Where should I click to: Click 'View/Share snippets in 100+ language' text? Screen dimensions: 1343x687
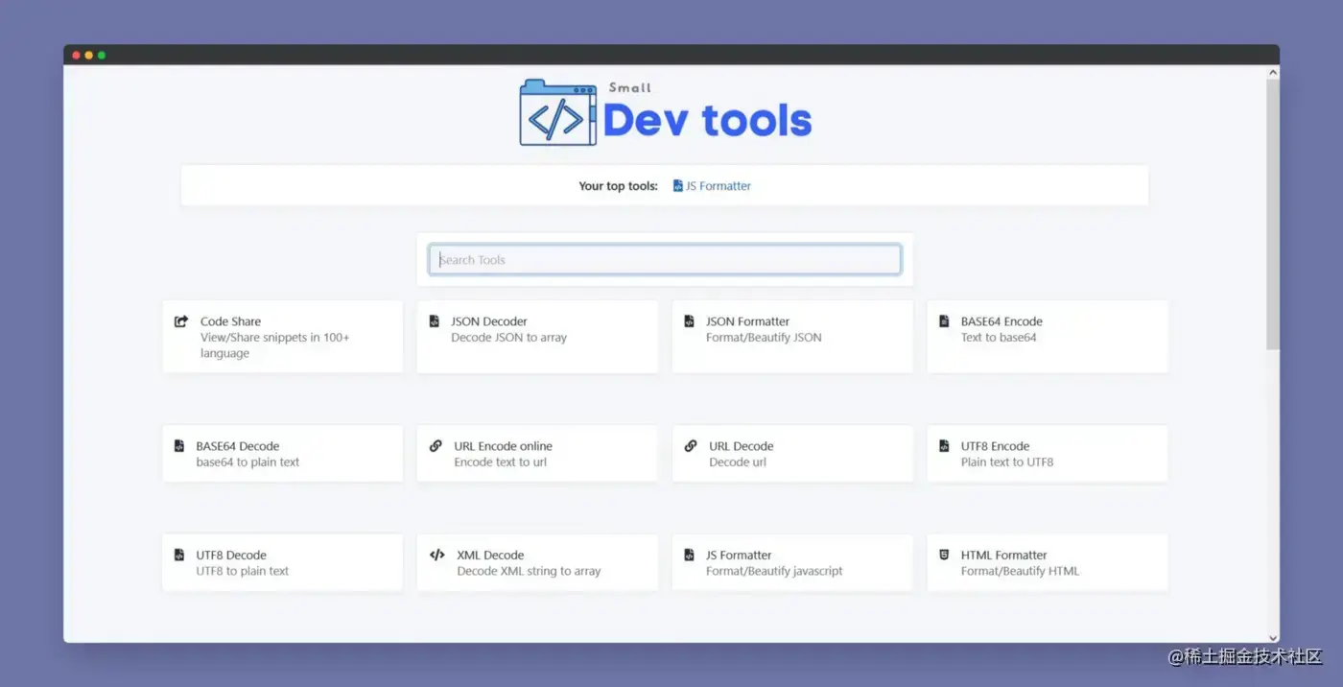(274, 345)
